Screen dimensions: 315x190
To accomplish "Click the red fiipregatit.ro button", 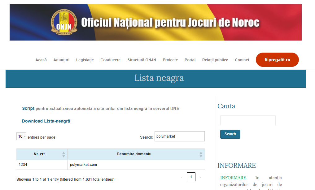I will [277, 60].
